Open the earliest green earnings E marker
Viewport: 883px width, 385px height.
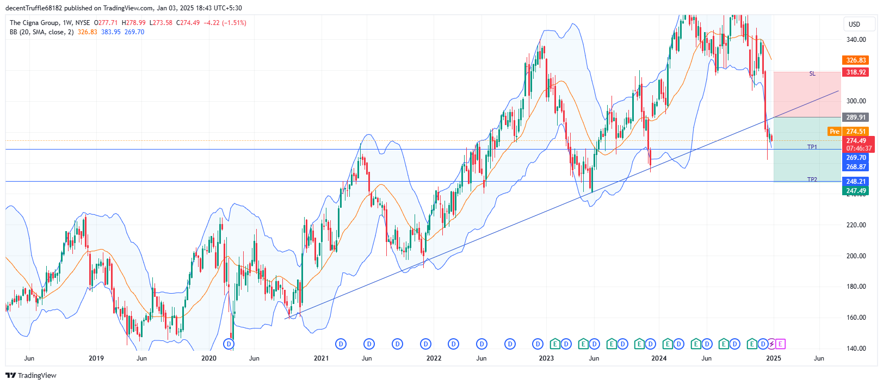[x=554, y=344]
